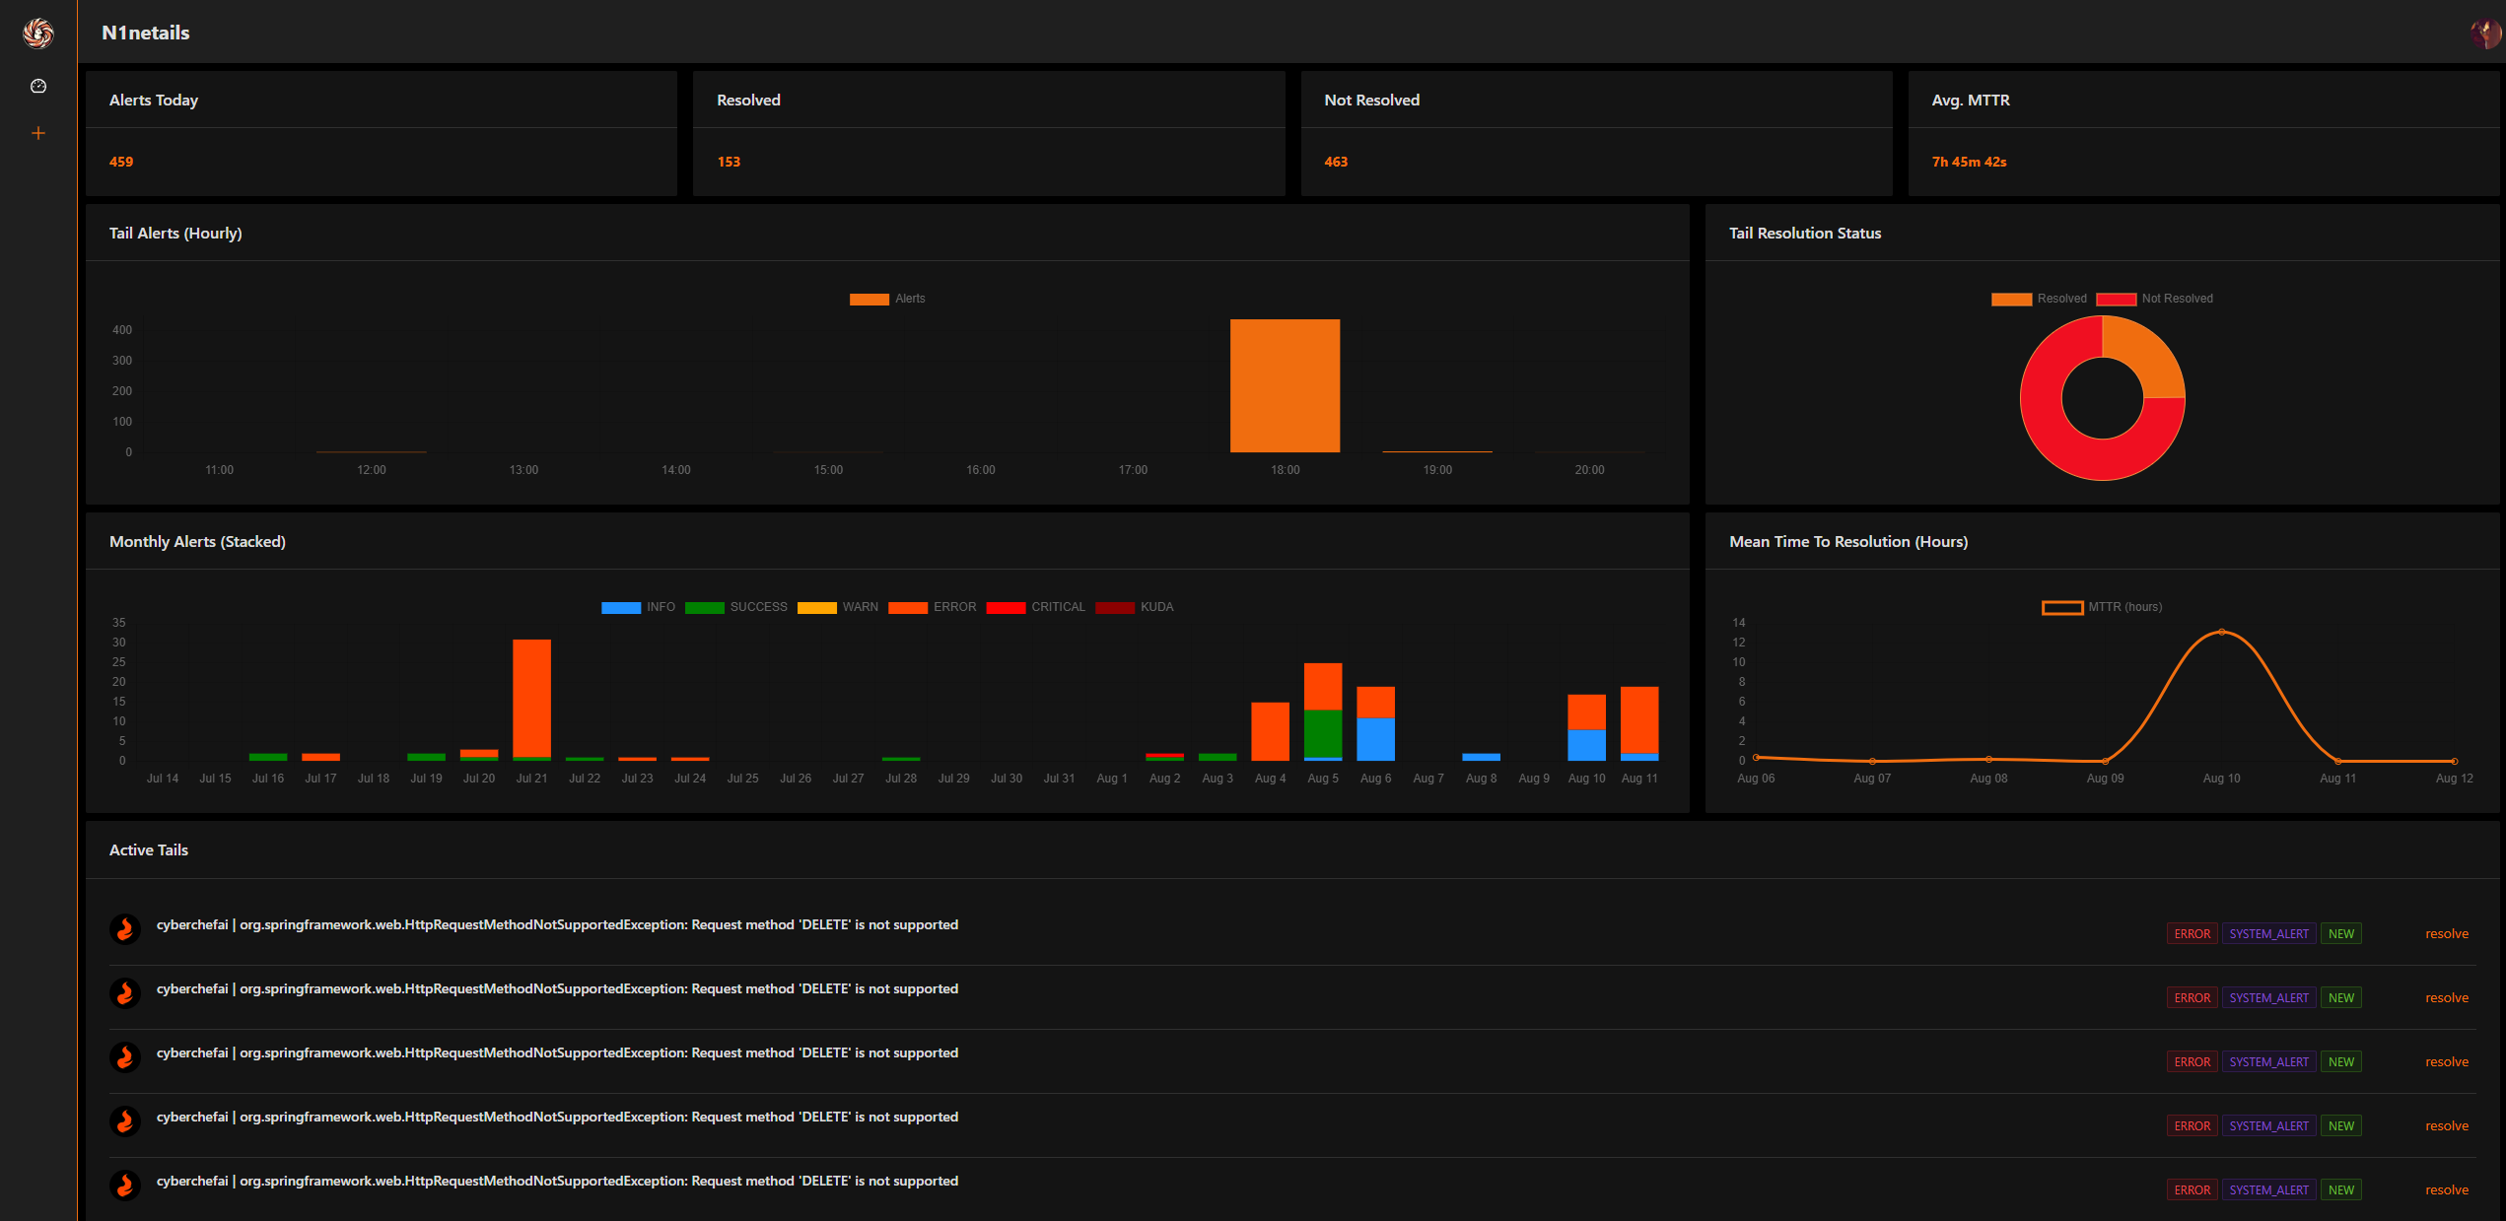
Task: Click the Aug 10 peak on the MTTR line
Action: point(2221,634)
